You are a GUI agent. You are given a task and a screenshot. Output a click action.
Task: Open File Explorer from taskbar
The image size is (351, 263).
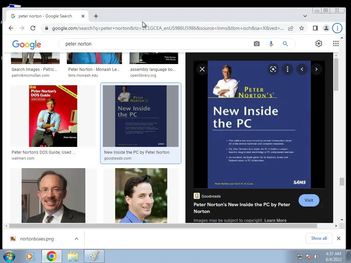tap(73, 256)
